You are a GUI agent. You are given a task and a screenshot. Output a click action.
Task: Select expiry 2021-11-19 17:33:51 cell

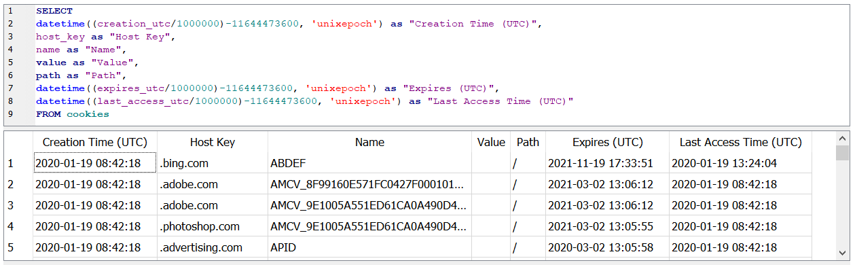tap(607, 163)
